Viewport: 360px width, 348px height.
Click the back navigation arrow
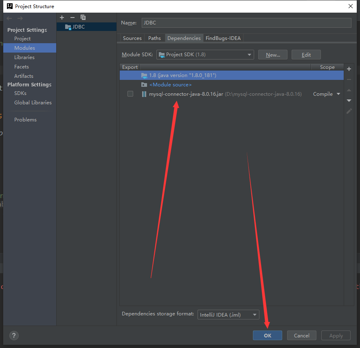9,18
